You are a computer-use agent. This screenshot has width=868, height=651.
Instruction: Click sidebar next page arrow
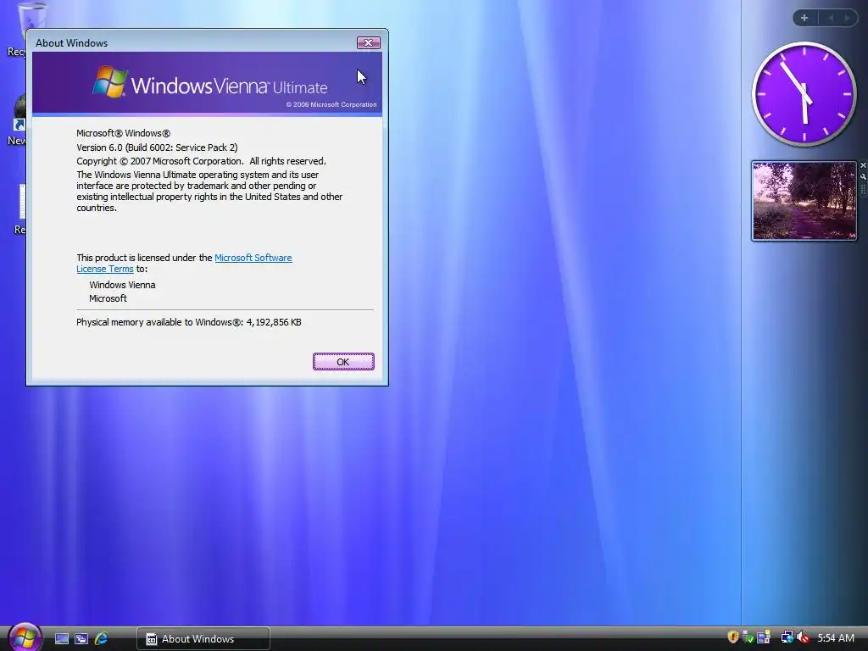coord(847,18)
